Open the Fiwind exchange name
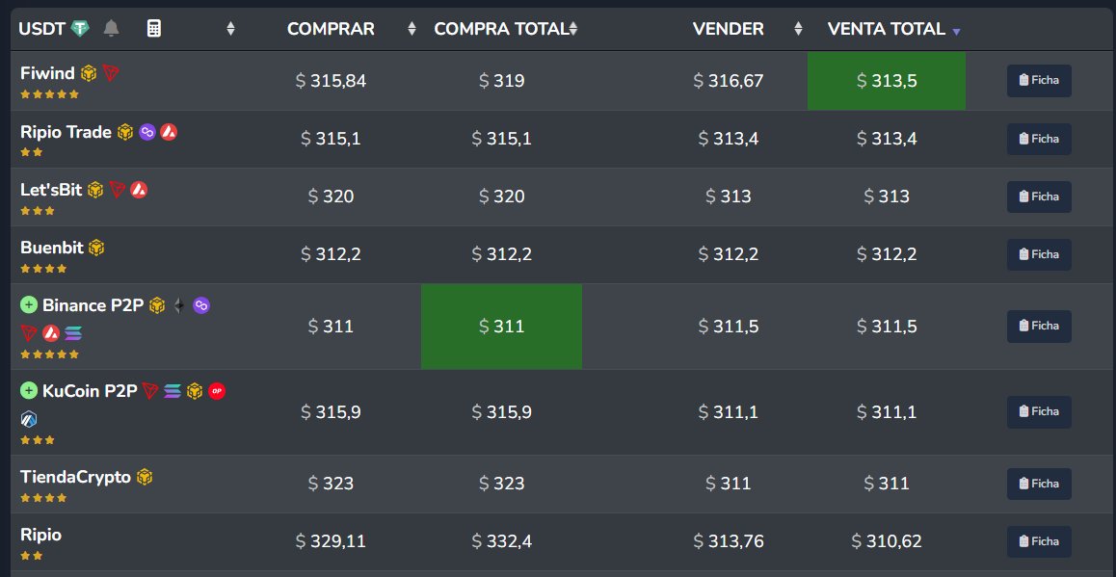Screen dimensions: 1116x577 47,73
